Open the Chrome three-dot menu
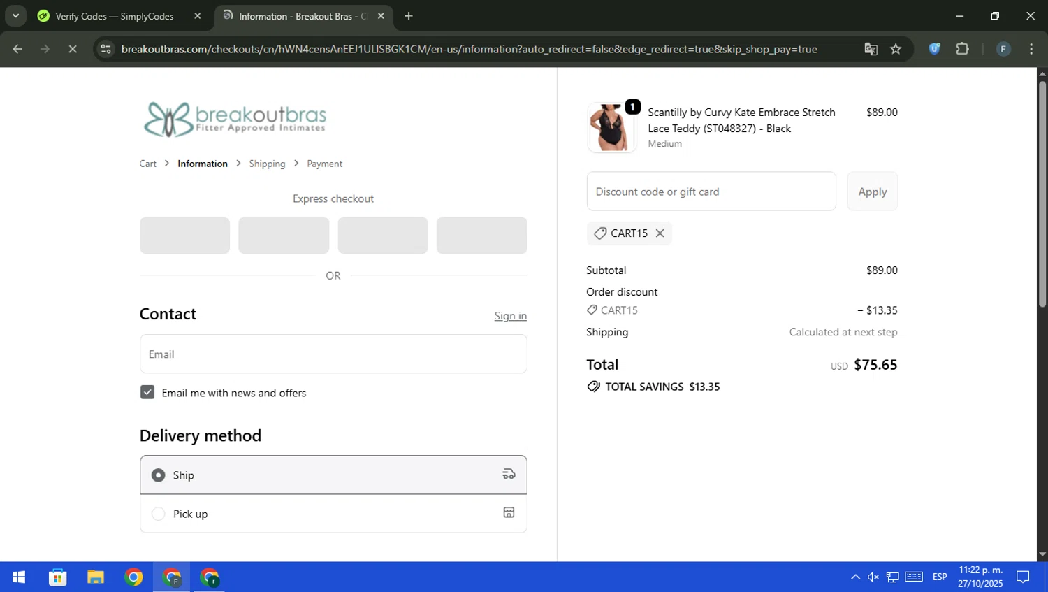The width and height of the screenshot is (1048, 592). click(x=1031, y=49)
